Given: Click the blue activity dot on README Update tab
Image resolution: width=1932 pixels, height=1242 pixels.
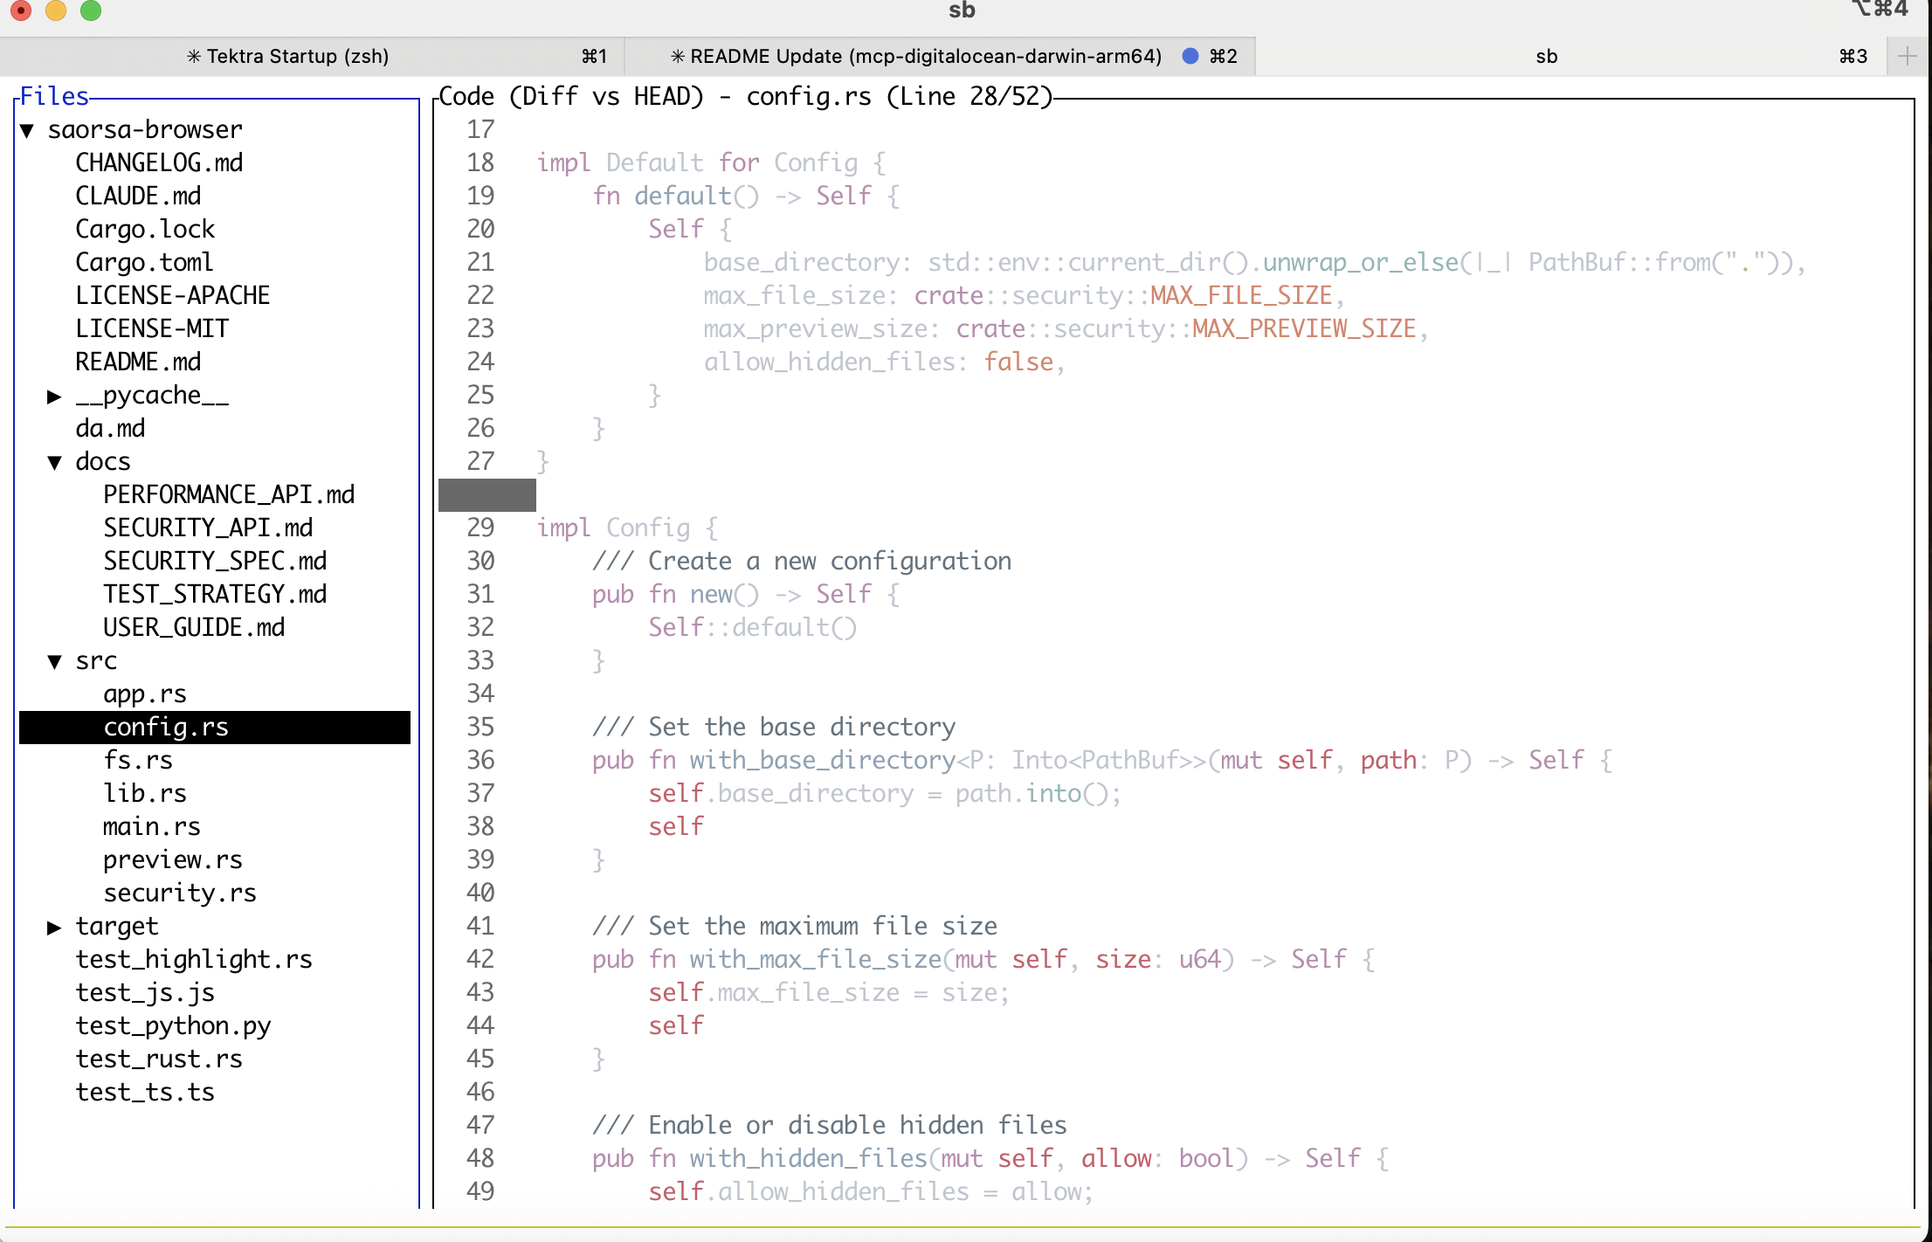Looking at the screenshot, I should (x=1190, y=56).
